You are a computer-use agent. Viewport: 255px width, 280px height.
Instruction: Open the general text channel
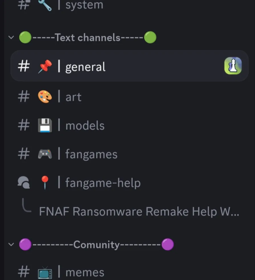coord(130,66)
